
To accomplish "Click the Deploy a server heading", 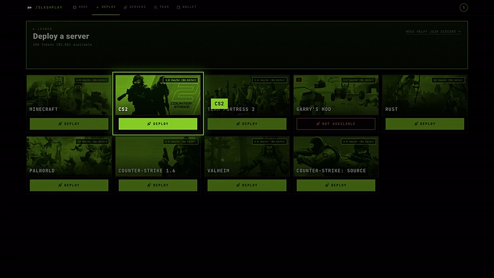I will [61, 36].
